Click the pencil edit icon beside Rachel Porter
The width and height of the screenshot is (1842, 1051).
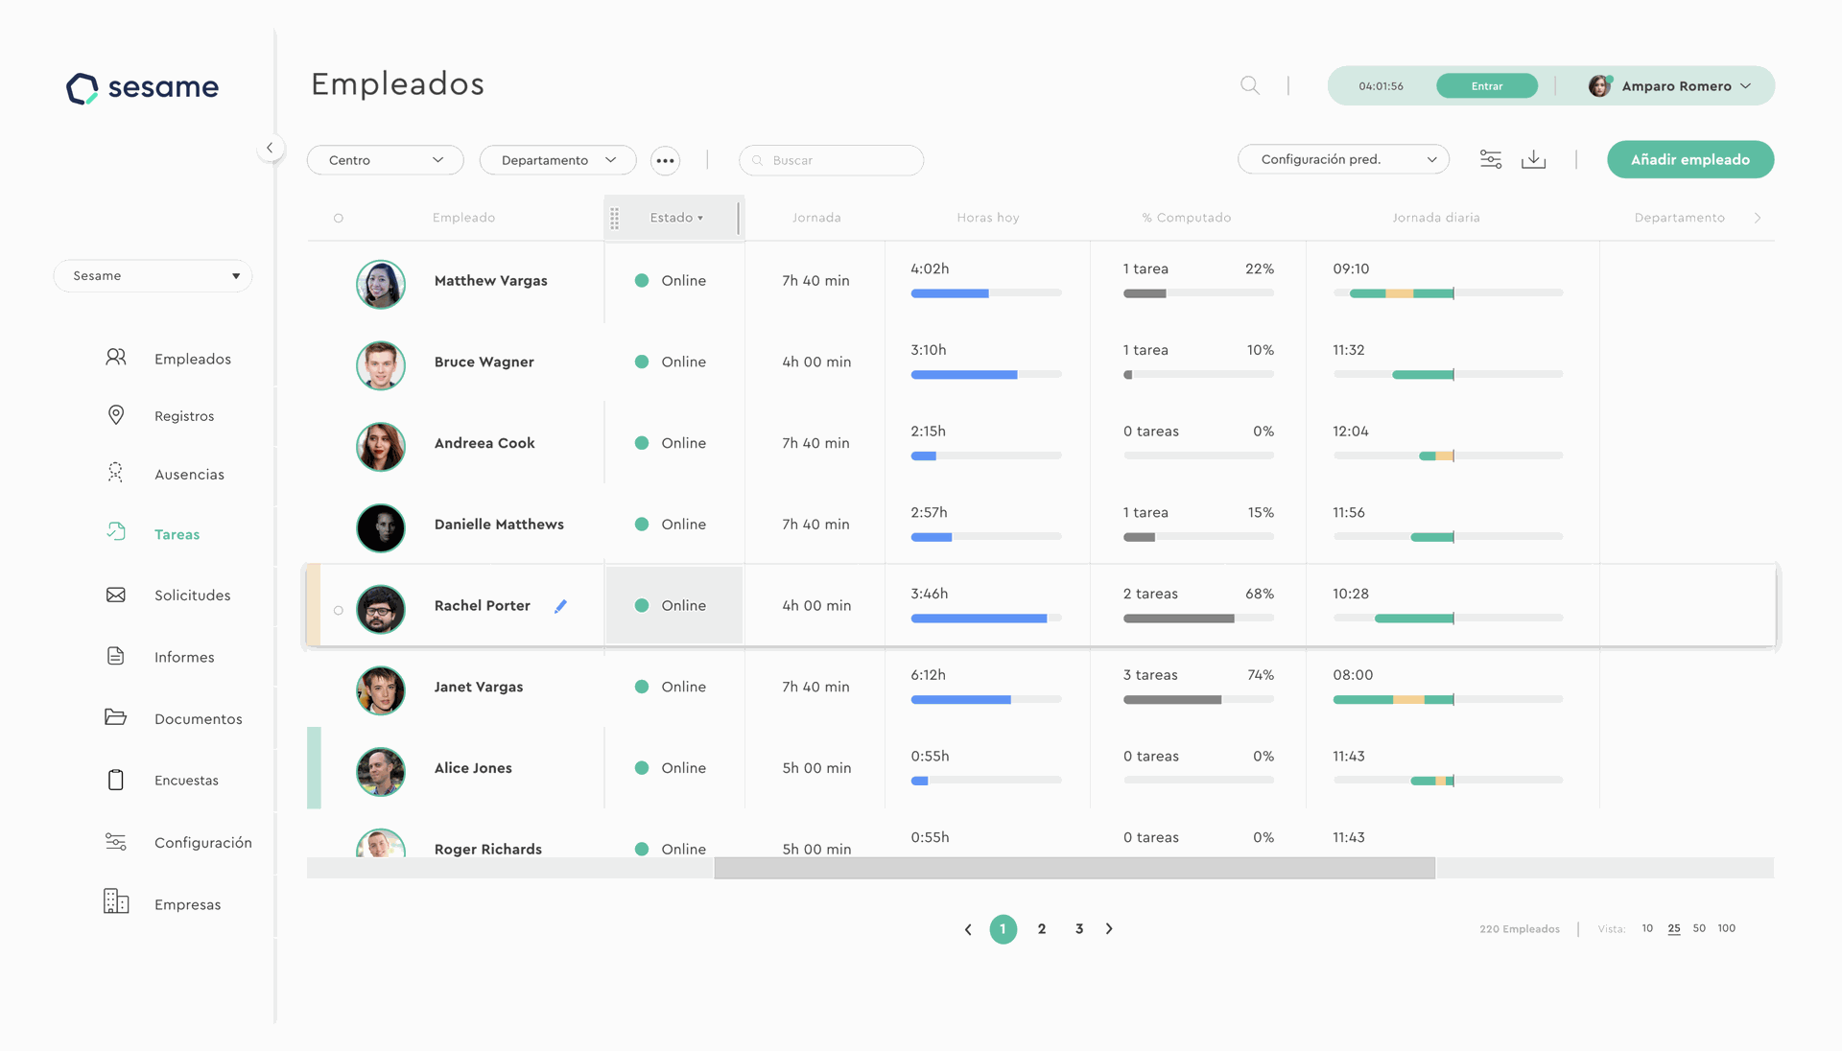[560, 606]
